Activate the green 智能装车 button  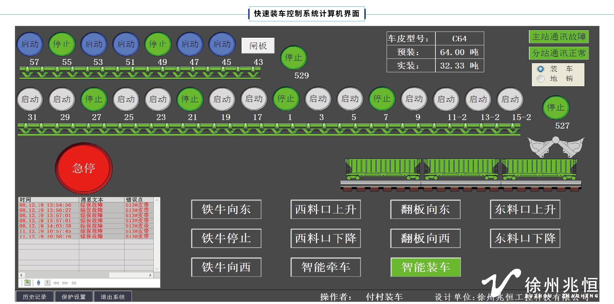click(x=425, y=267)
